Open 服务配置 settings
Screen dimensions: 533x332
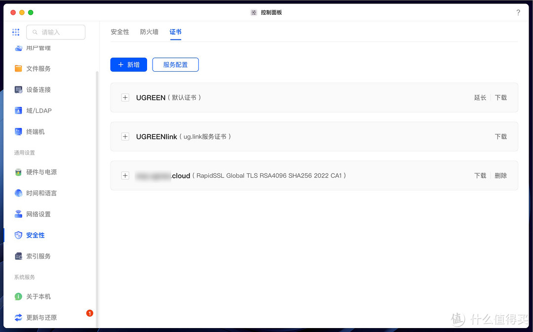tap(175, 64)
